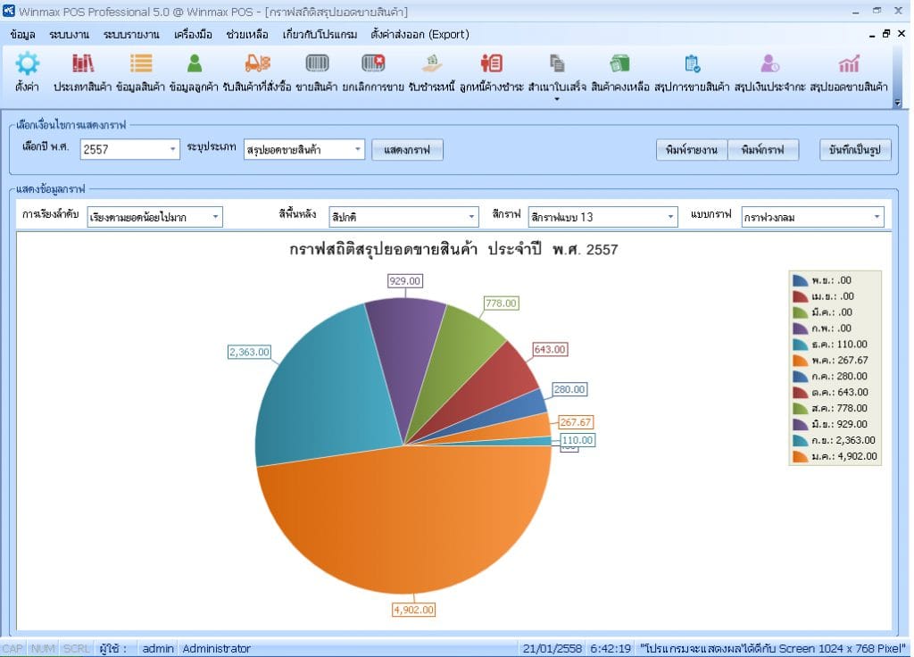
Task: Click the NUM status bar indicator
Action: click(43, 648)
